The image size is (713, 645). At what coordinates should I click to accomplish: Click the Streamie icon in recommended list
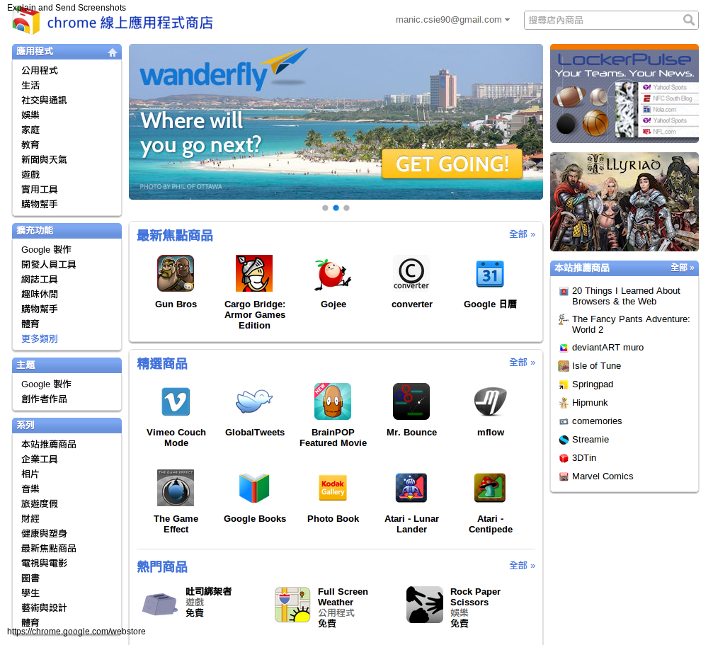564,440
